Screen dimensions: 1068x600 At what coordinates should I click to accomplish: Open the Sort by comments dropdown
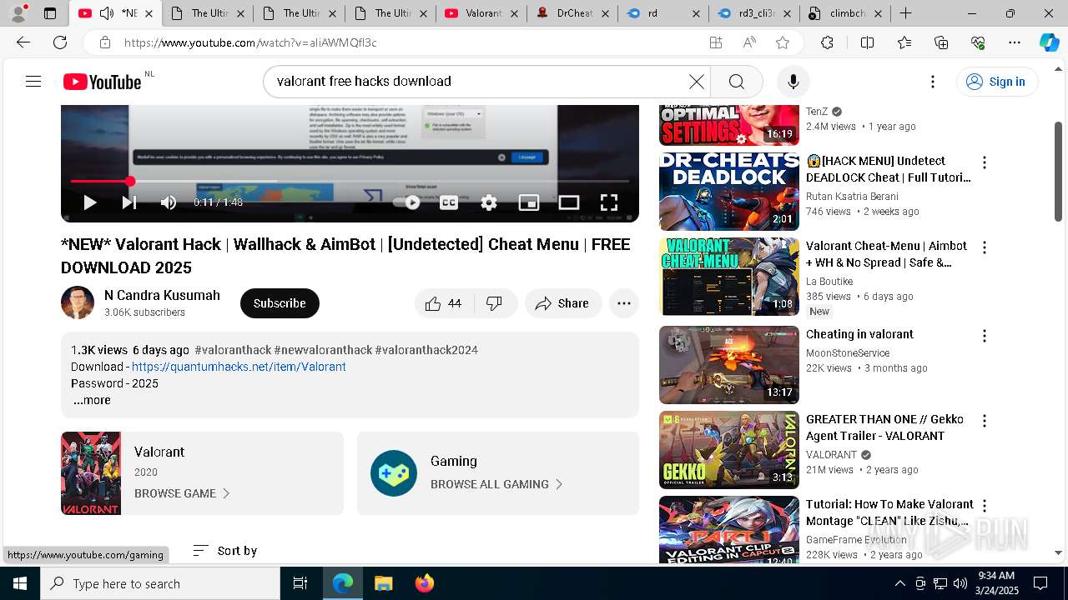(x=224, y=551)
